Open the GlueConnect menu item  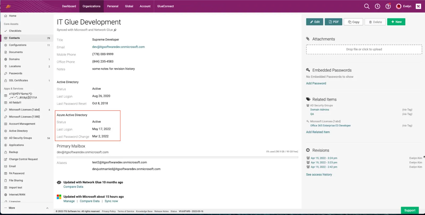pyautogui.click(x=165, y=6)
